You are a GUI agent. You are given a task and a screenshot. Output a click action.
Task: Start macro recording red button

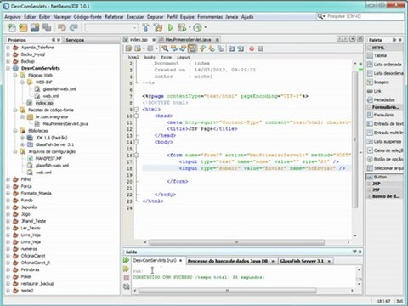pos(252,48)
